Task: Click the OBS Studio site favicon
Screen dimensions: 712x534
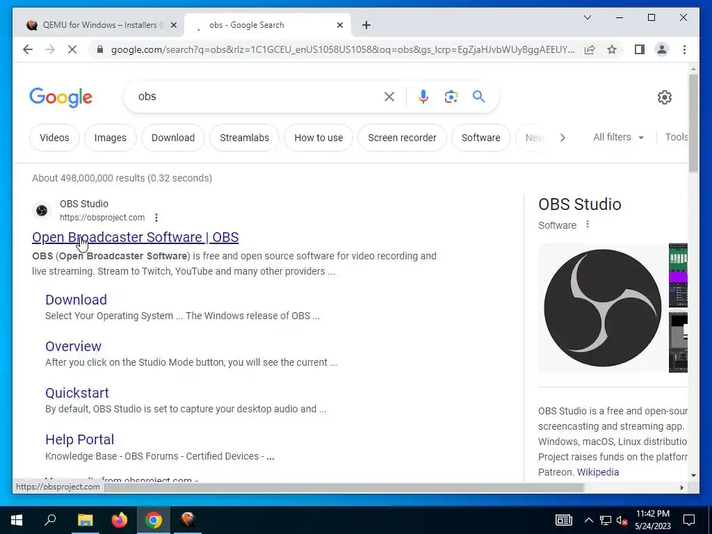Action: coord(42,210)
